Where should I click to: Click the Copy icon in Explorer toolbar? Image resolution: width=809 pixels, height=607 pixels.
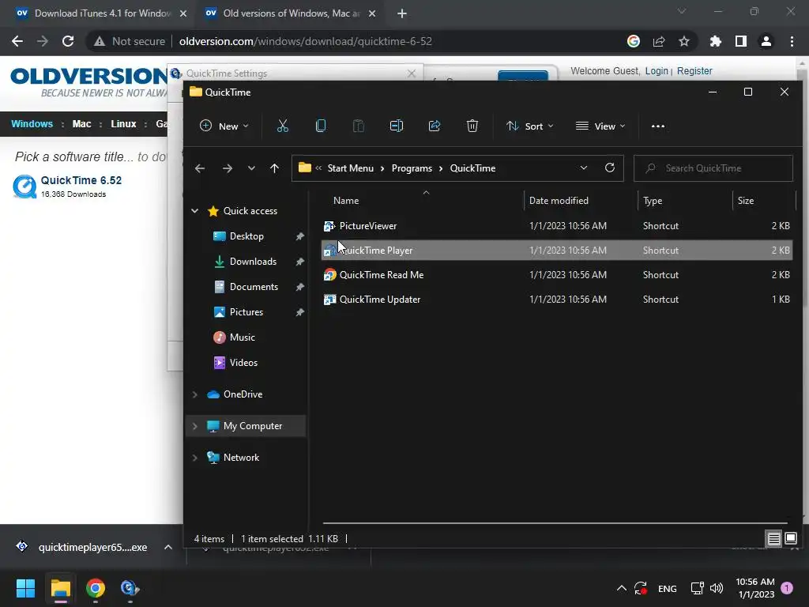coord(321,126)
